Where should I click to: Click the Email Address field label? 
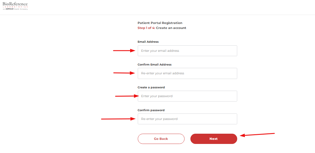pos(148,42)
